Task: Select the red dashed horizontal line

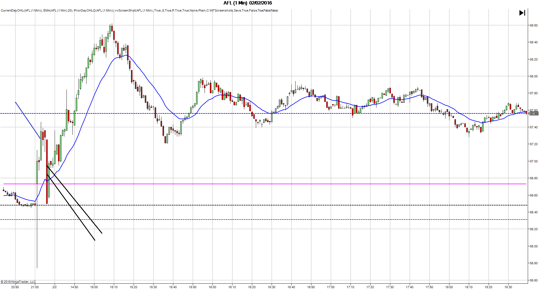Action: [264, 220]
